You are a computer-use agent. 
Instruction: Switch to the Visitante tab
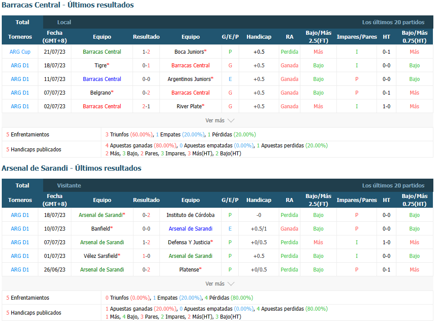[x=69, y=186]
